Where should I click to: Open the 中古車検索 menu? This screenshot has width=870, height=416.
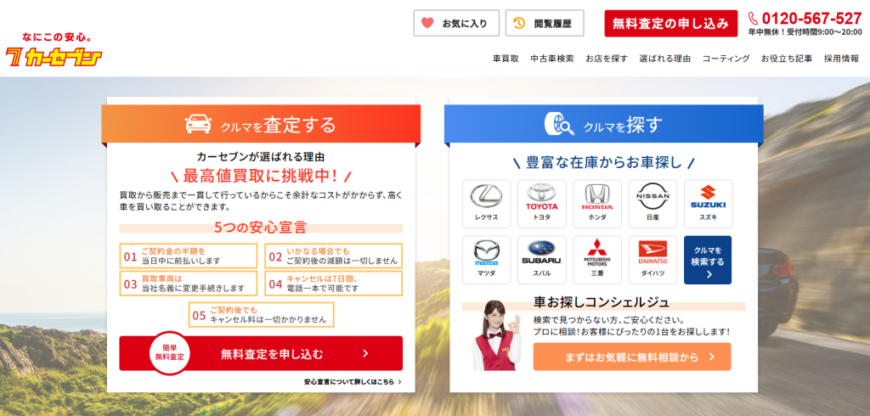552,59
